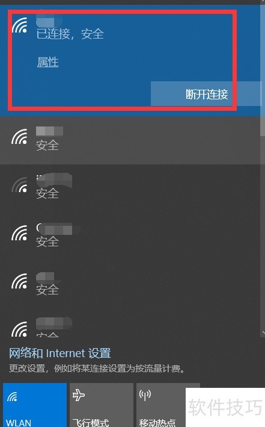Click the airplane icon on 飞行模式 tile
265x427 pixels.
[x=79, y=395]
